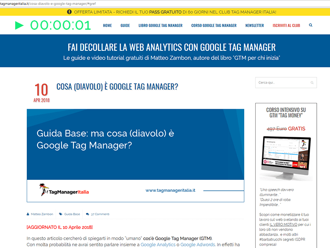Click the iMac course preview image

(286, 158)
